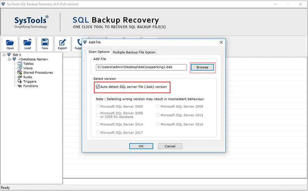Screen dimensions: 308x191
Task: Open the Multiple Backup File Option tab
Action: tap(134, 52)
